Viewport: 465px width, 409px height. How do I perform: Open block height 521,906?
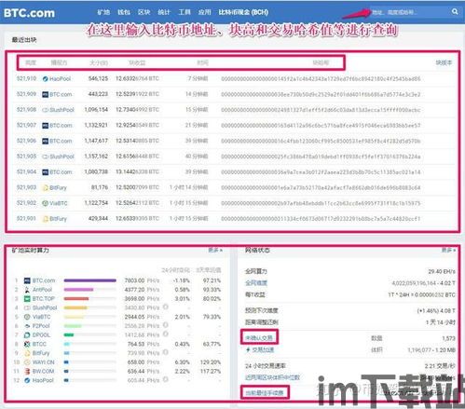[26, 141]
